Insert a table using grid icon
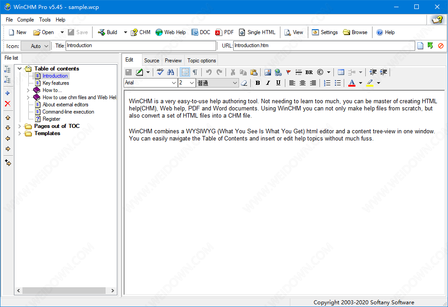This screenshot has height=307, width=448. [x=341, y=72]
